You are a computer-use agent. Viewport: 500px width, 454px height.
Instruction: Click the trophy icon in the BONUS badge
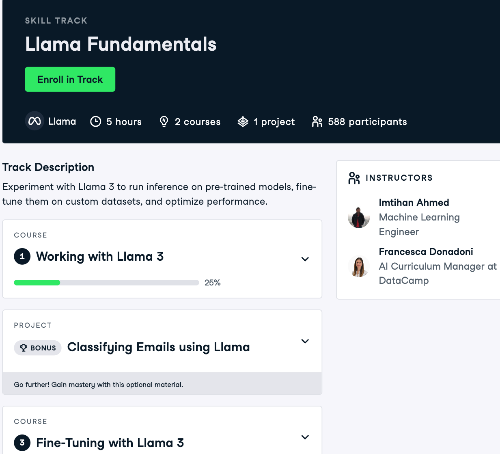click(x=24, y=348)
